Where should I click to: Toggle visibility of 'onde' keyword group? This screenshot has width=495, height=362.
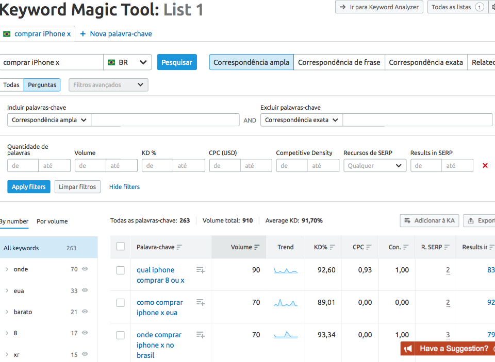tap(85, 269)
